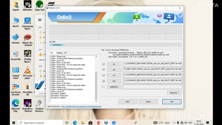222x125 pixels.
Task: Open the This PC desktop icon
Action: (x=16, y=22)
